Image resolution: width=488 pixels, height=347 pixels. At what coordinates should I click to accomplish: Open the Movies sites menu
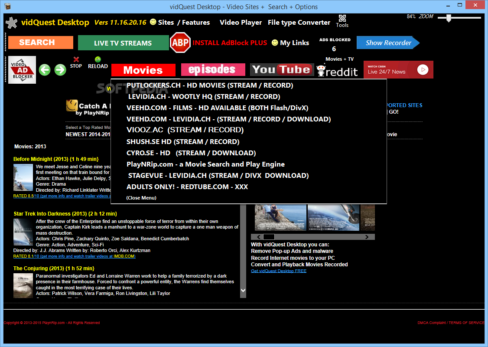143,70
